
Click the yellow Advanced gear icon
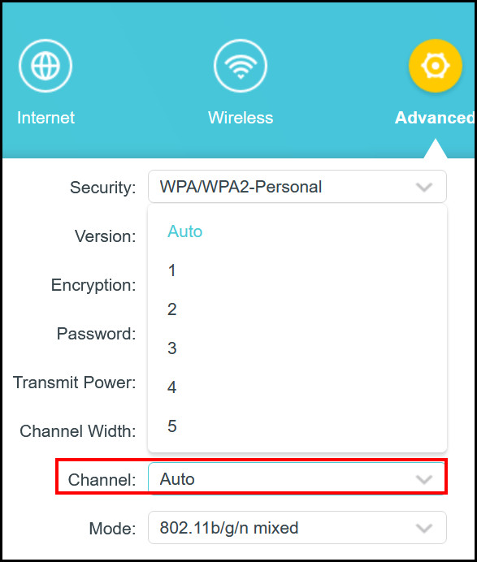click(435, 66)
